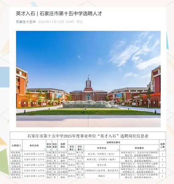Open the 单位名称 column filter dropdown
The image size is (174, 184).
[45, 149]
